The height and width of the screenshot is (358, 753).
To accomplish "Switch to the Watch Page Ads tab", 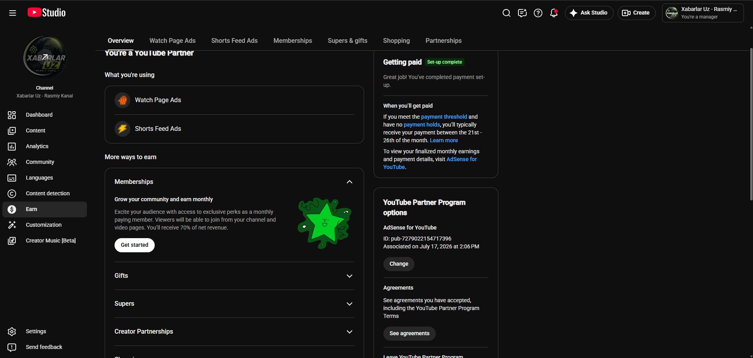I will [x=172, y=40].
